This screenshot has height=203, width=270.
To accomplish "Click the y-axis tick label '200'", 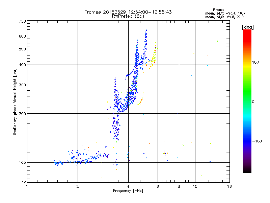I will 22,114.
